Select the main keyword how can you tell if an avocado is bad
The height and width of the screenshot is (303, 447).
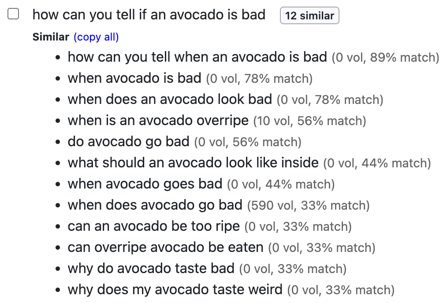tap(149, 15)
